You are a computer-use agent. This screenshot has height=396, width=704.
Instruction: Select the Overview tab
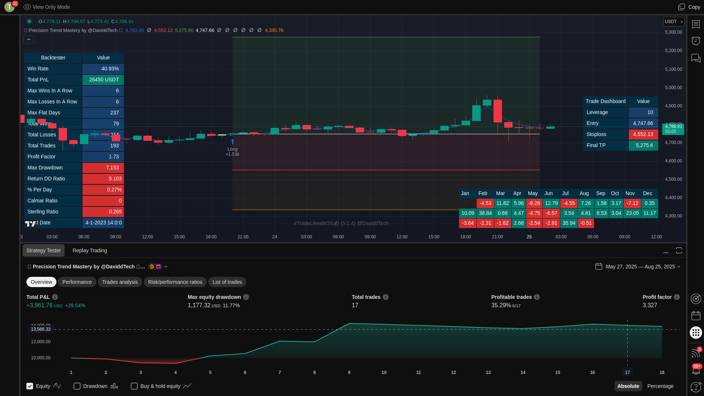click(x=41, y=282)
